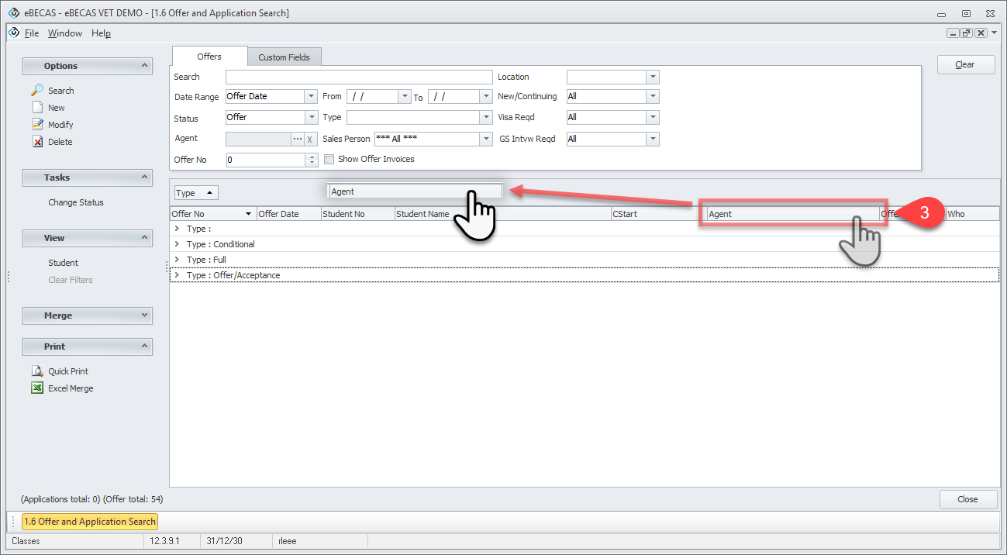Viewport: 1007px width, 555px height.
Task: Increment the Offer No spinner up
Action: pos(312,157)
